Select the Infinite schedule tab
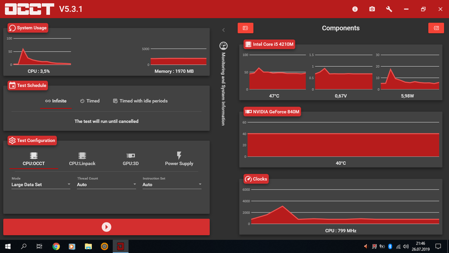Viewport: 449px width, 253px height. coord(56,101)
